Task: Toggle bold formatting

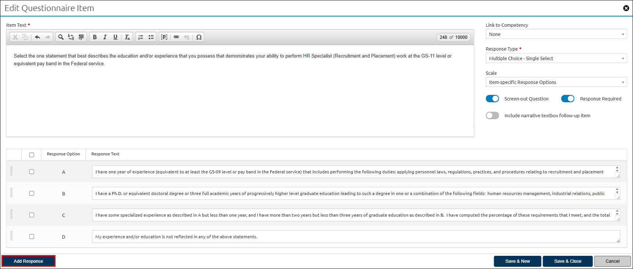Action: coord(95,37)
